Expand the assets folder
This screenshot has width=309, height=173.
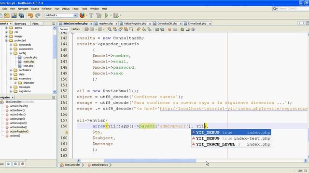click(6, 28)
